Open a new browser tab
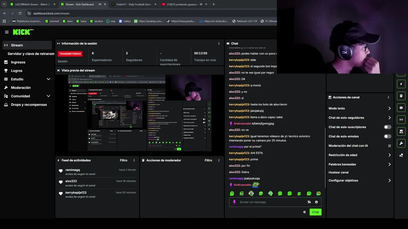The image size is (408, 229). click(214, 4)
